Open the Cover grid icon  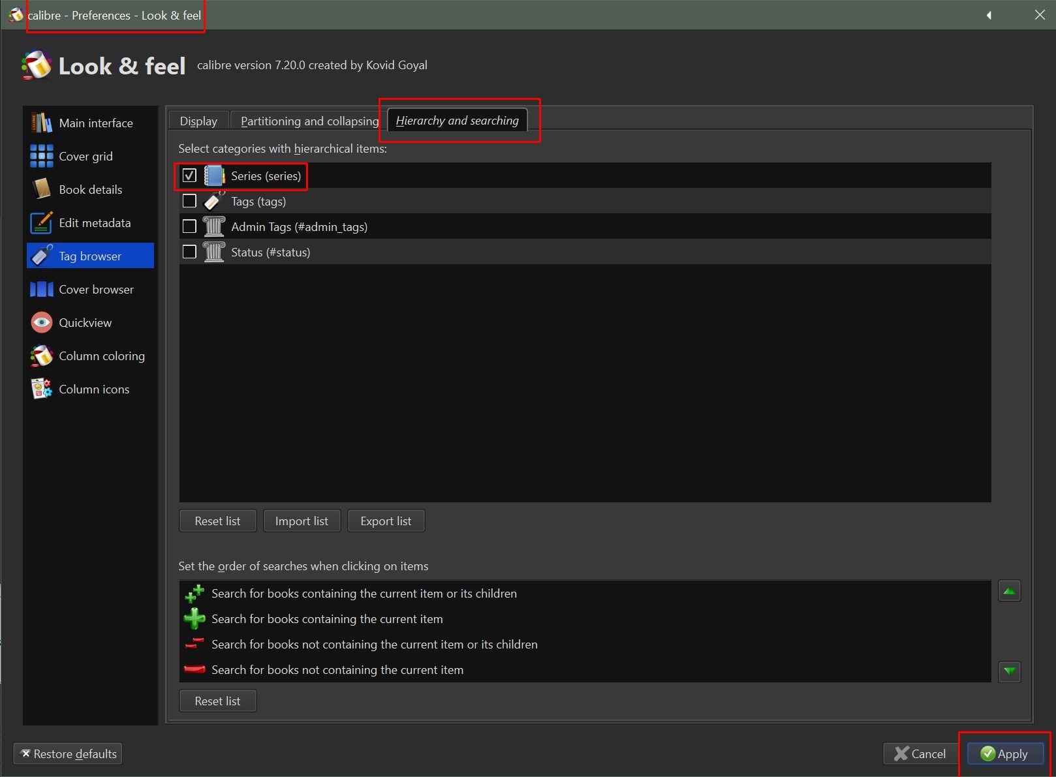coord(42,156)
